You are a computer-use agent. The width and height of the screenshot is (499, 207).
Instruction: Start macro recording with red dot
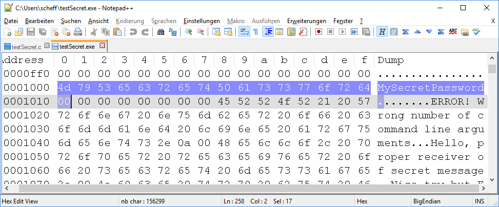click(319, 32)
